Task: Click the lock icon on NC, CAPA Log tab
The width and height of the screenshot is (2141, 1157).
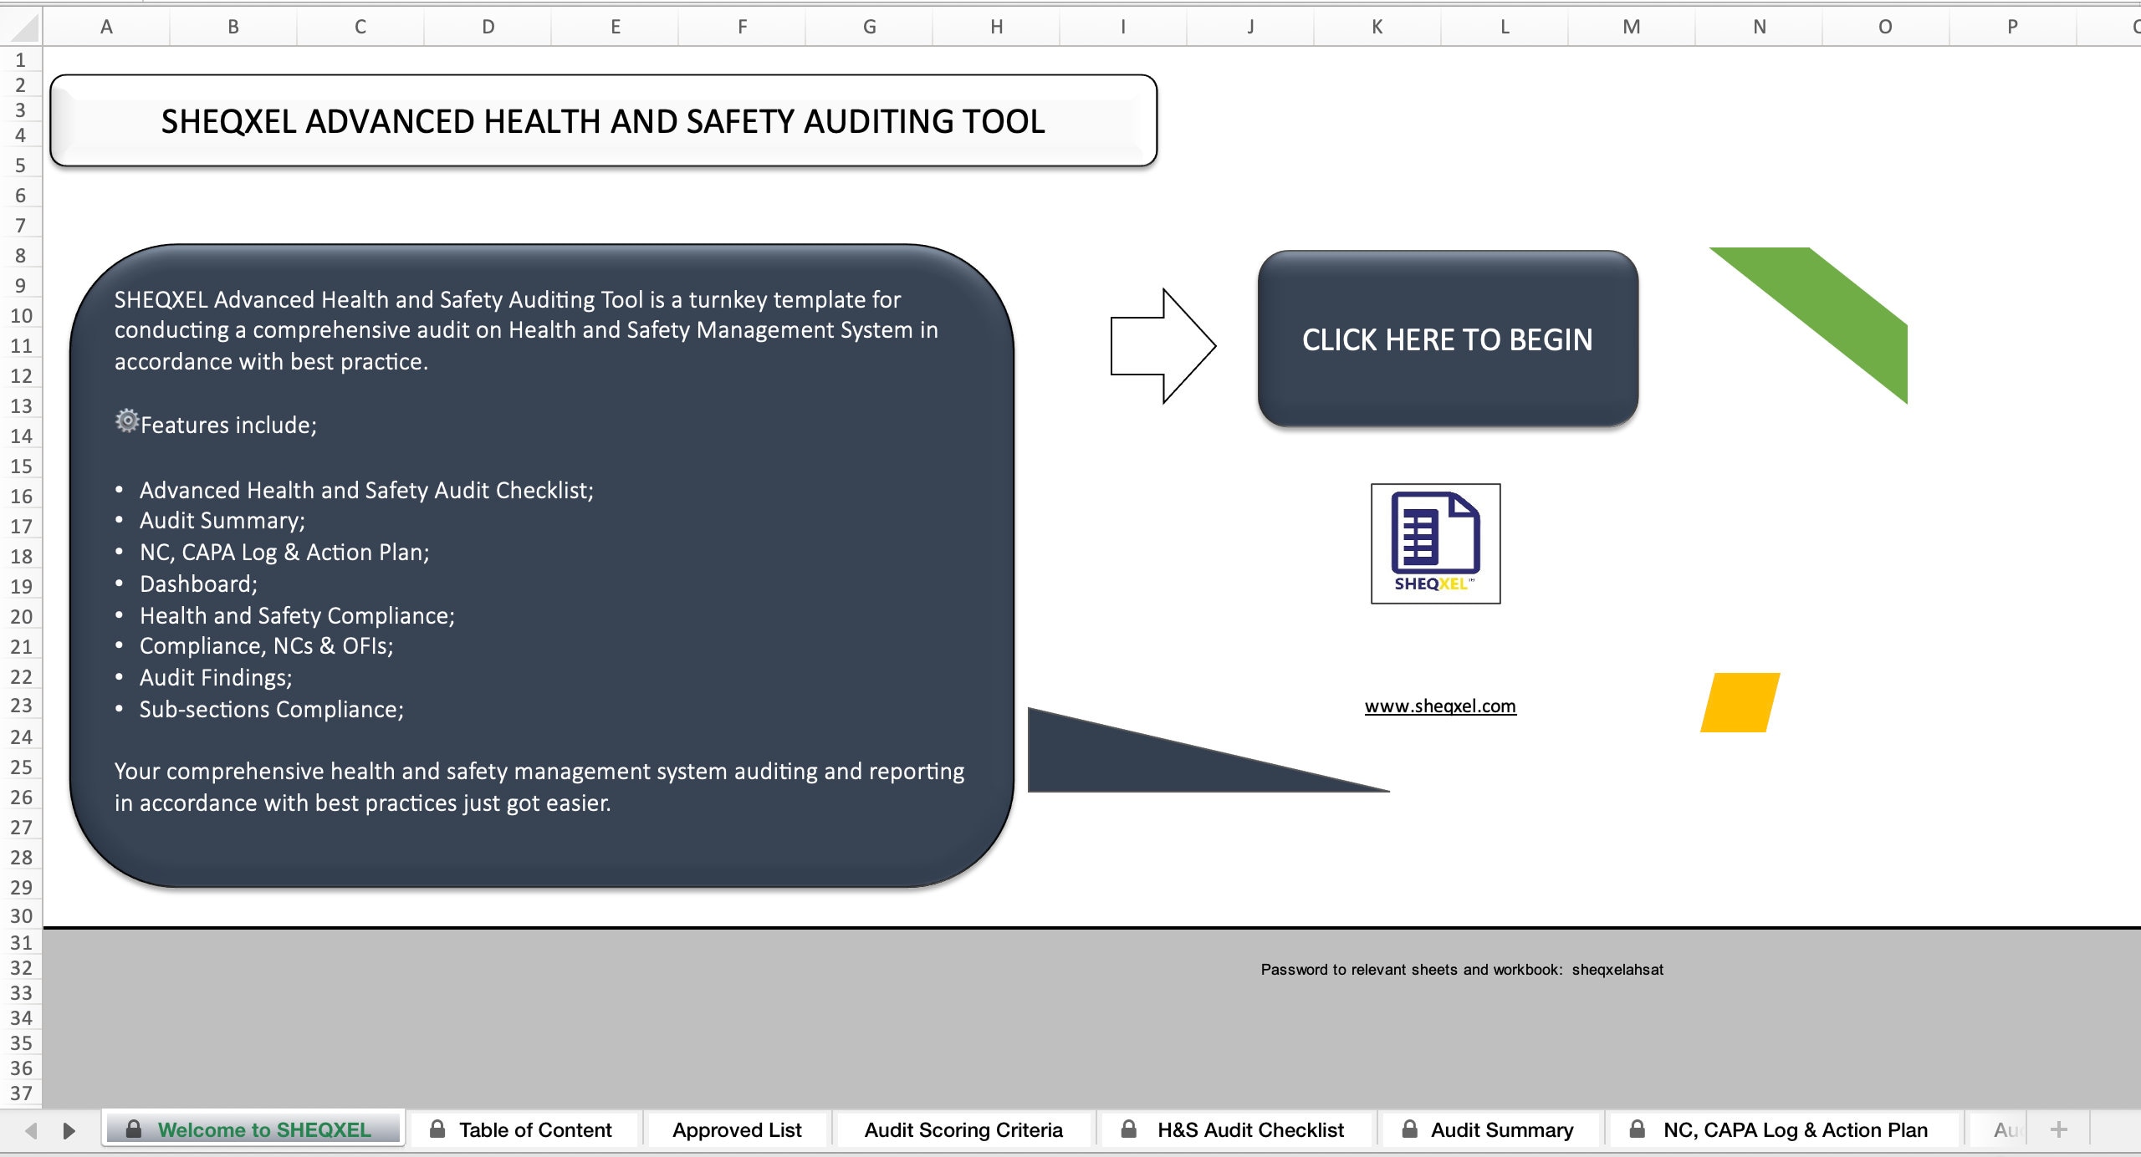Action: (x=1636, y=1129)
